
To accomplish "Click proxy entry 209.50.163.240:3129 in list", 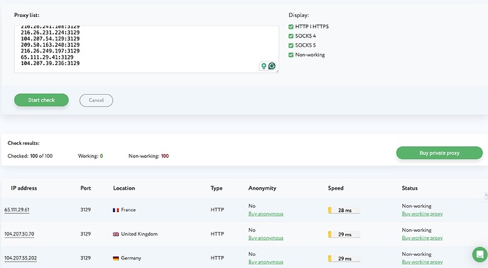I will [x=50, y=45].
